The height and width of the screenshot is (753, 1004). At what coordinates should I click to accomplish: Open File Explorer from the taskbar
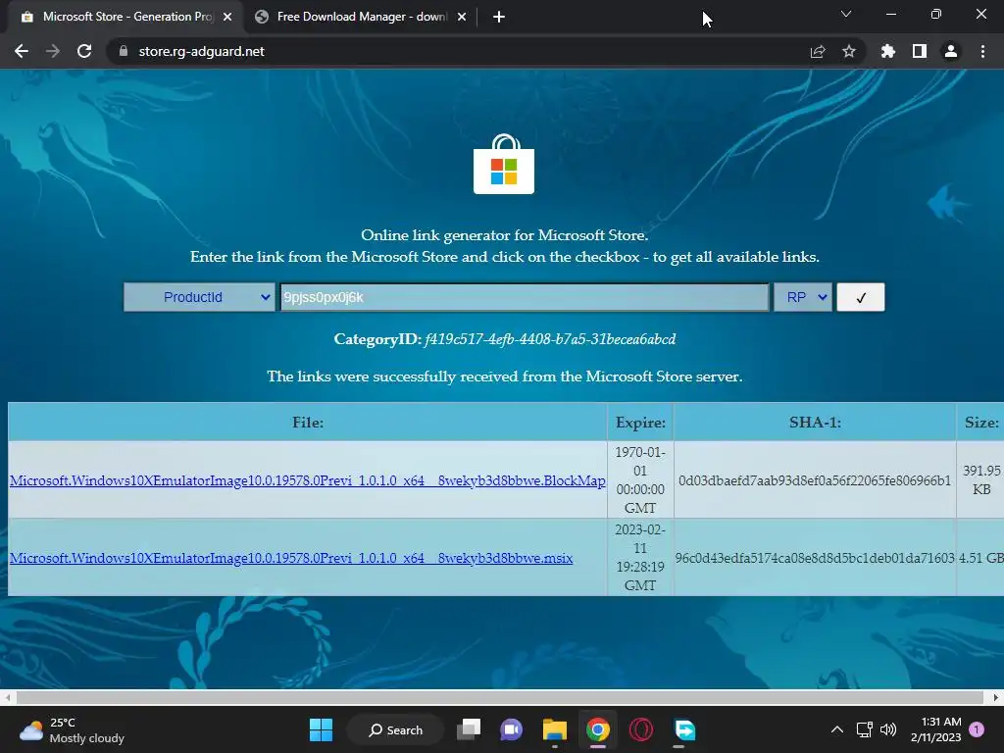[x=555, y=729]
